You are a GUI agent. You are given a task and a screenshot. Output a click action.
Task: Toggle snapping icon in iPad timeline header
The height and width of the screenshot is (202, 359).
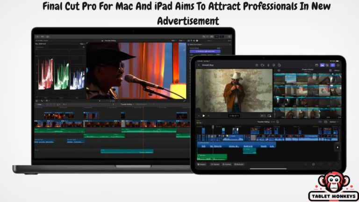(320, 122)
